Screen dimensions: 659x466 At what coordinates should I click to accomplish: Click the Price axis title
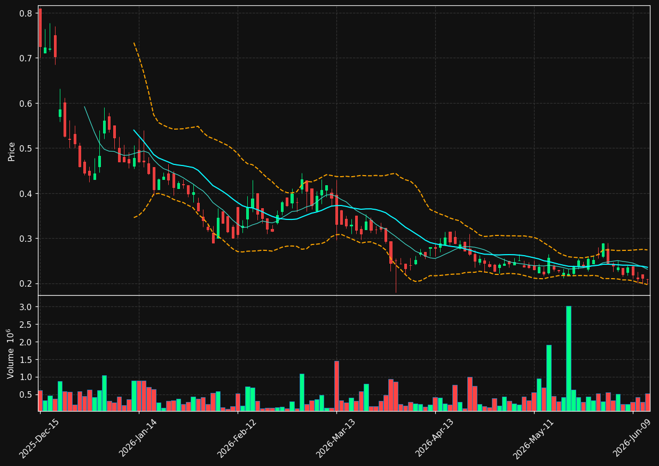(x=12, y=152)
